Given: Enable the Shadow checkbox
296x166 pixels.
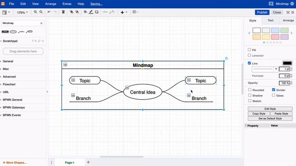Looking at the screenshot, I should point(250,95).
